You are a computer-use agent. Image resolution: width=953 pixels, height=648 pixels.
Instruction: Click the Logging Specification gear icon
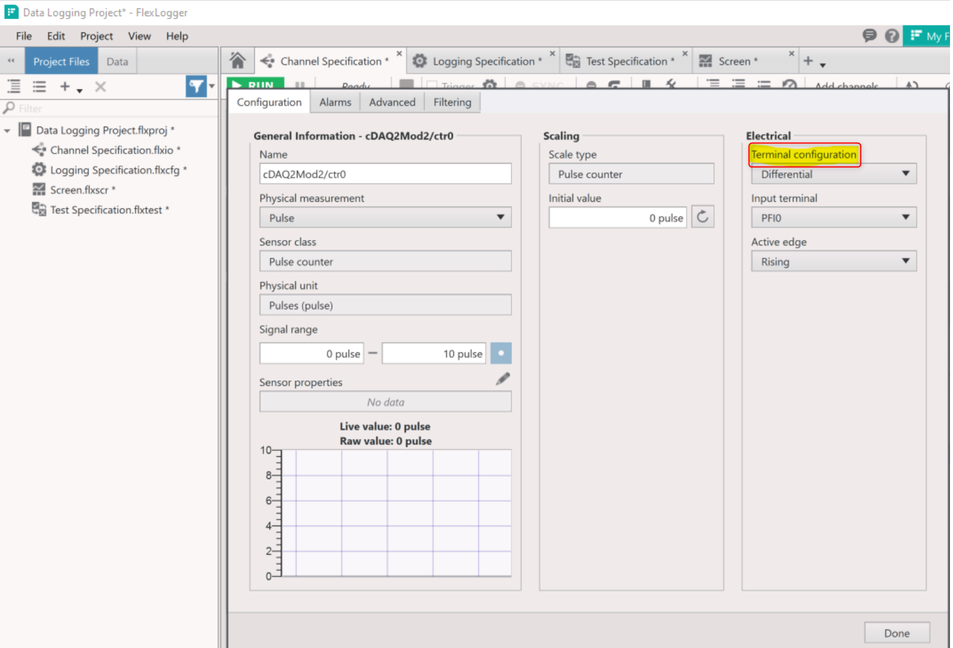pyautogui.click(x=420, y=61)
